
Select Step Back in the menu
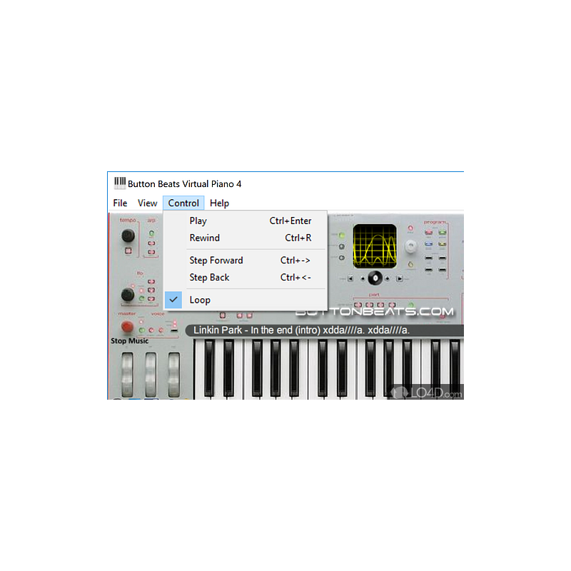(246, 278)
